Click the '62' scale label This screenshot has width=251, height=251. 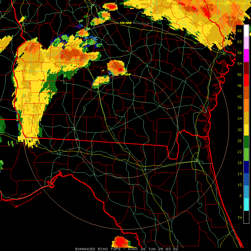[x=240, y=42]
